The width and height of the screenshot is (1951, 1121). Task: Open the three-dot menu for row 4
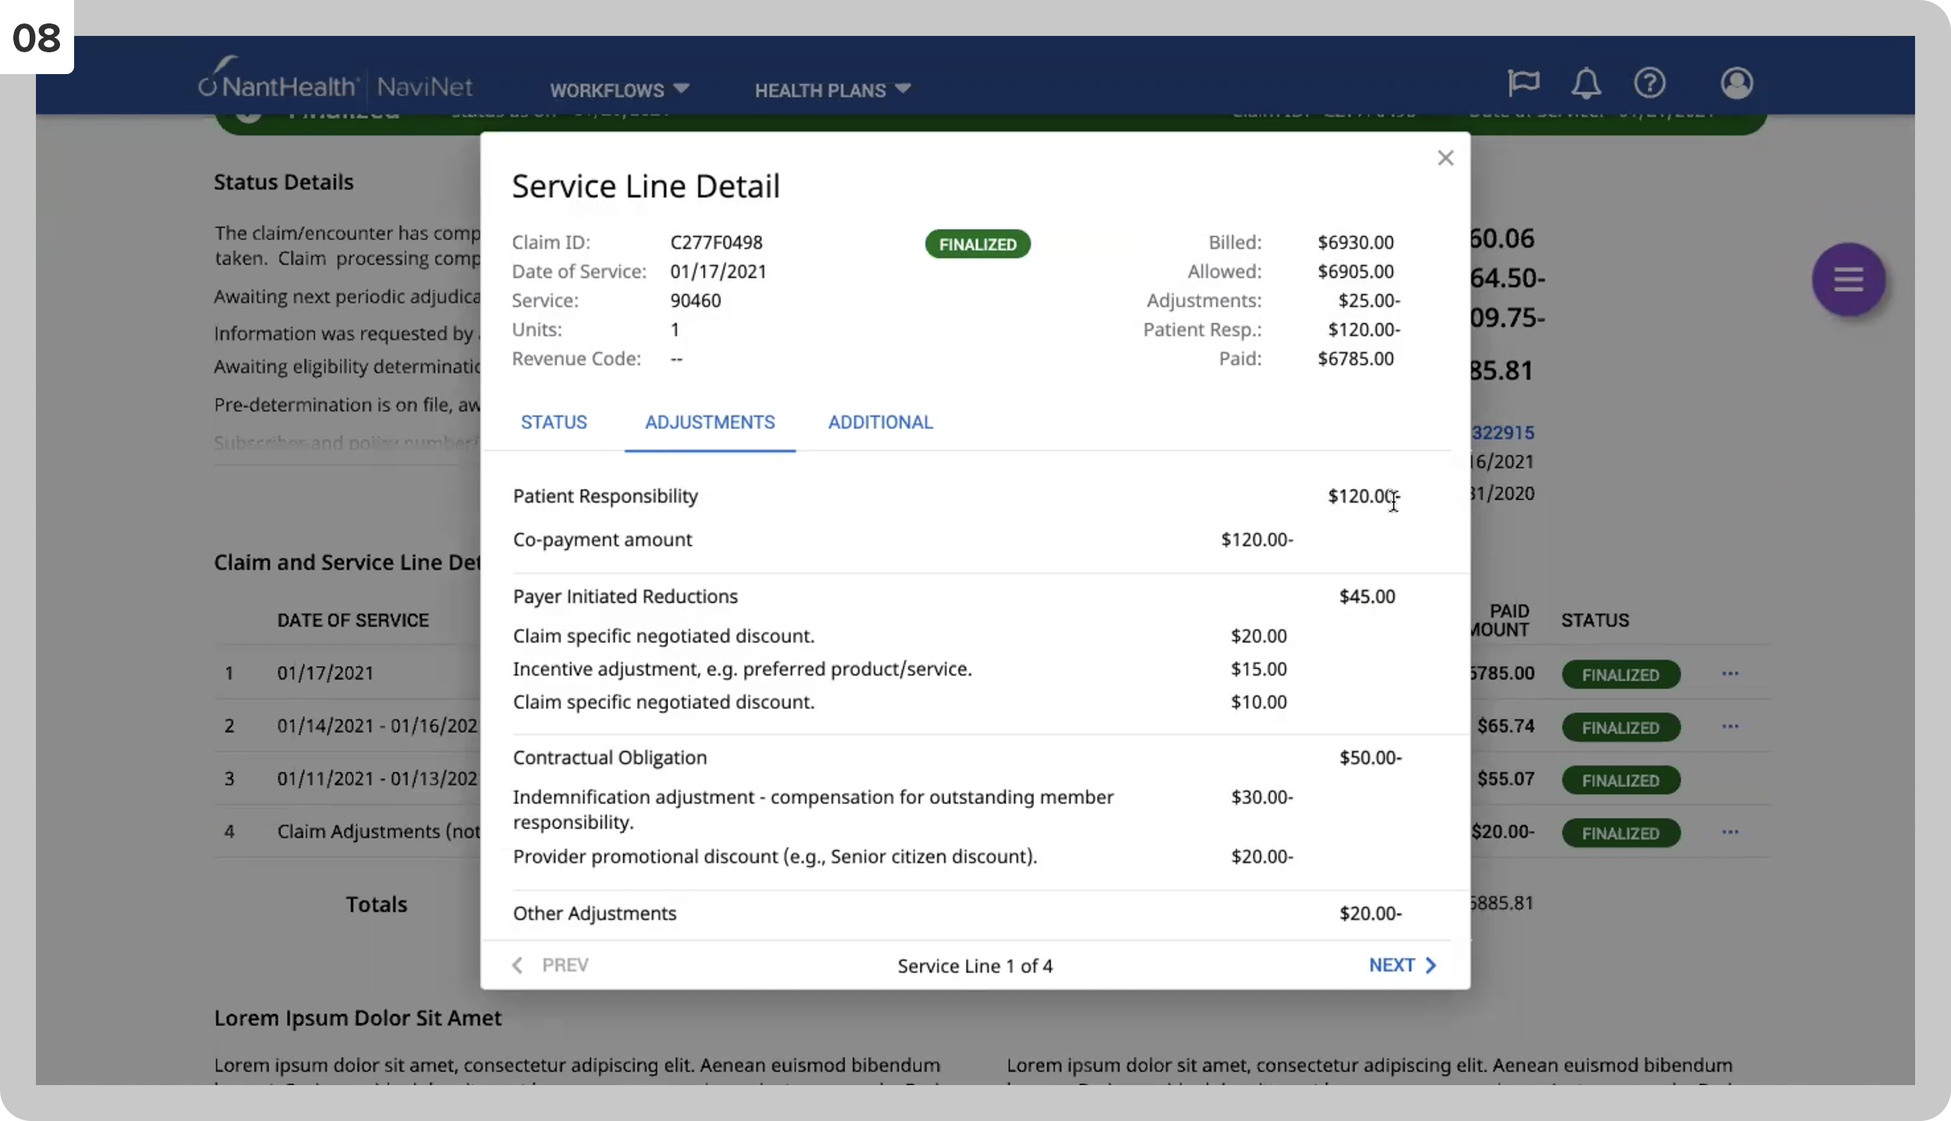(1729, 832)
